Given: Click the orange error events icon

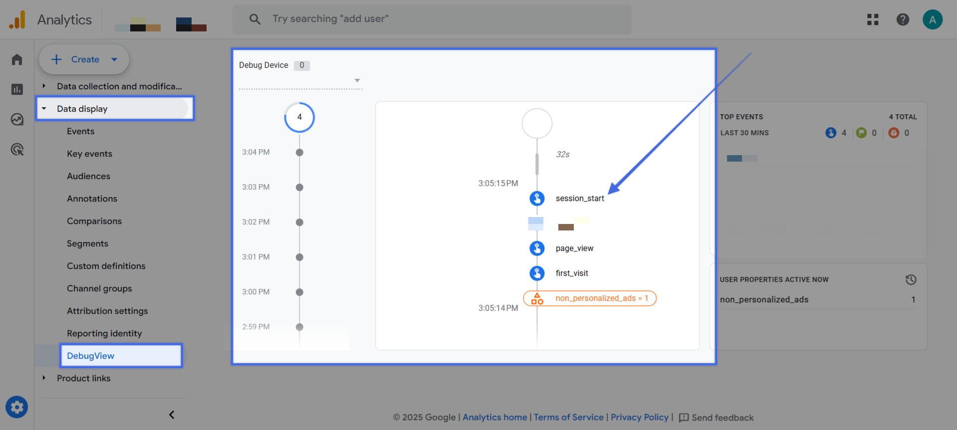Looking at the screenshot, I should (x=894, y=133).
